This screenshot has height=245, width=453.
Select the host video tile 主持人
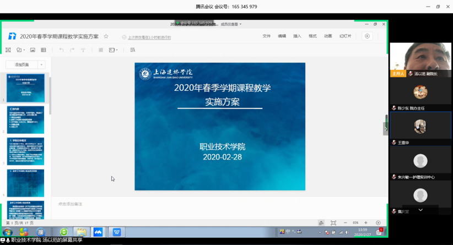point(420,59)
